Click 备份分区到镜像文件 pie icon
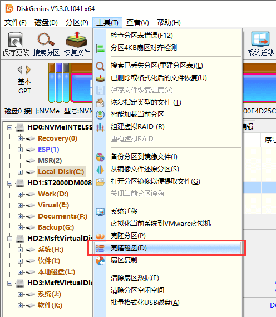Image resolution: width=276 pixels, height=317 pixels. (x=100, y=157)
